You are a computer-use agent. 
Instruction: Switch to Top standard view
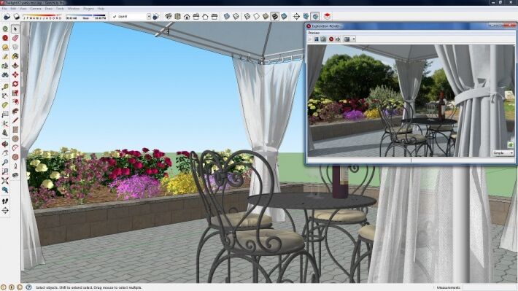pos(178,17)
